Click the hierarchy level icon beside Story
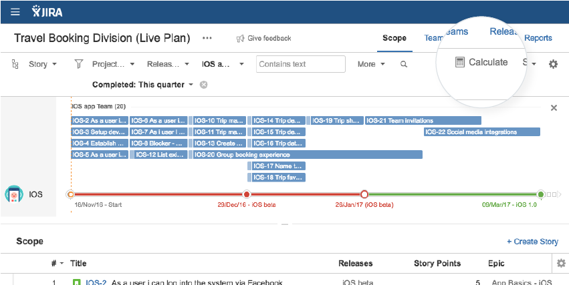 pos(15,64)
